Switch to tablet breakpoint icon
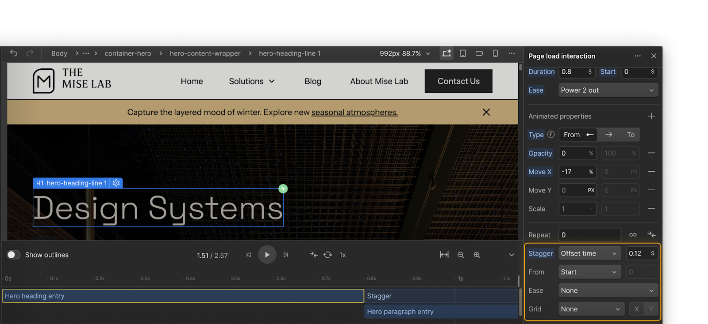This screenshot has width=708, height=324. (463, 53)
